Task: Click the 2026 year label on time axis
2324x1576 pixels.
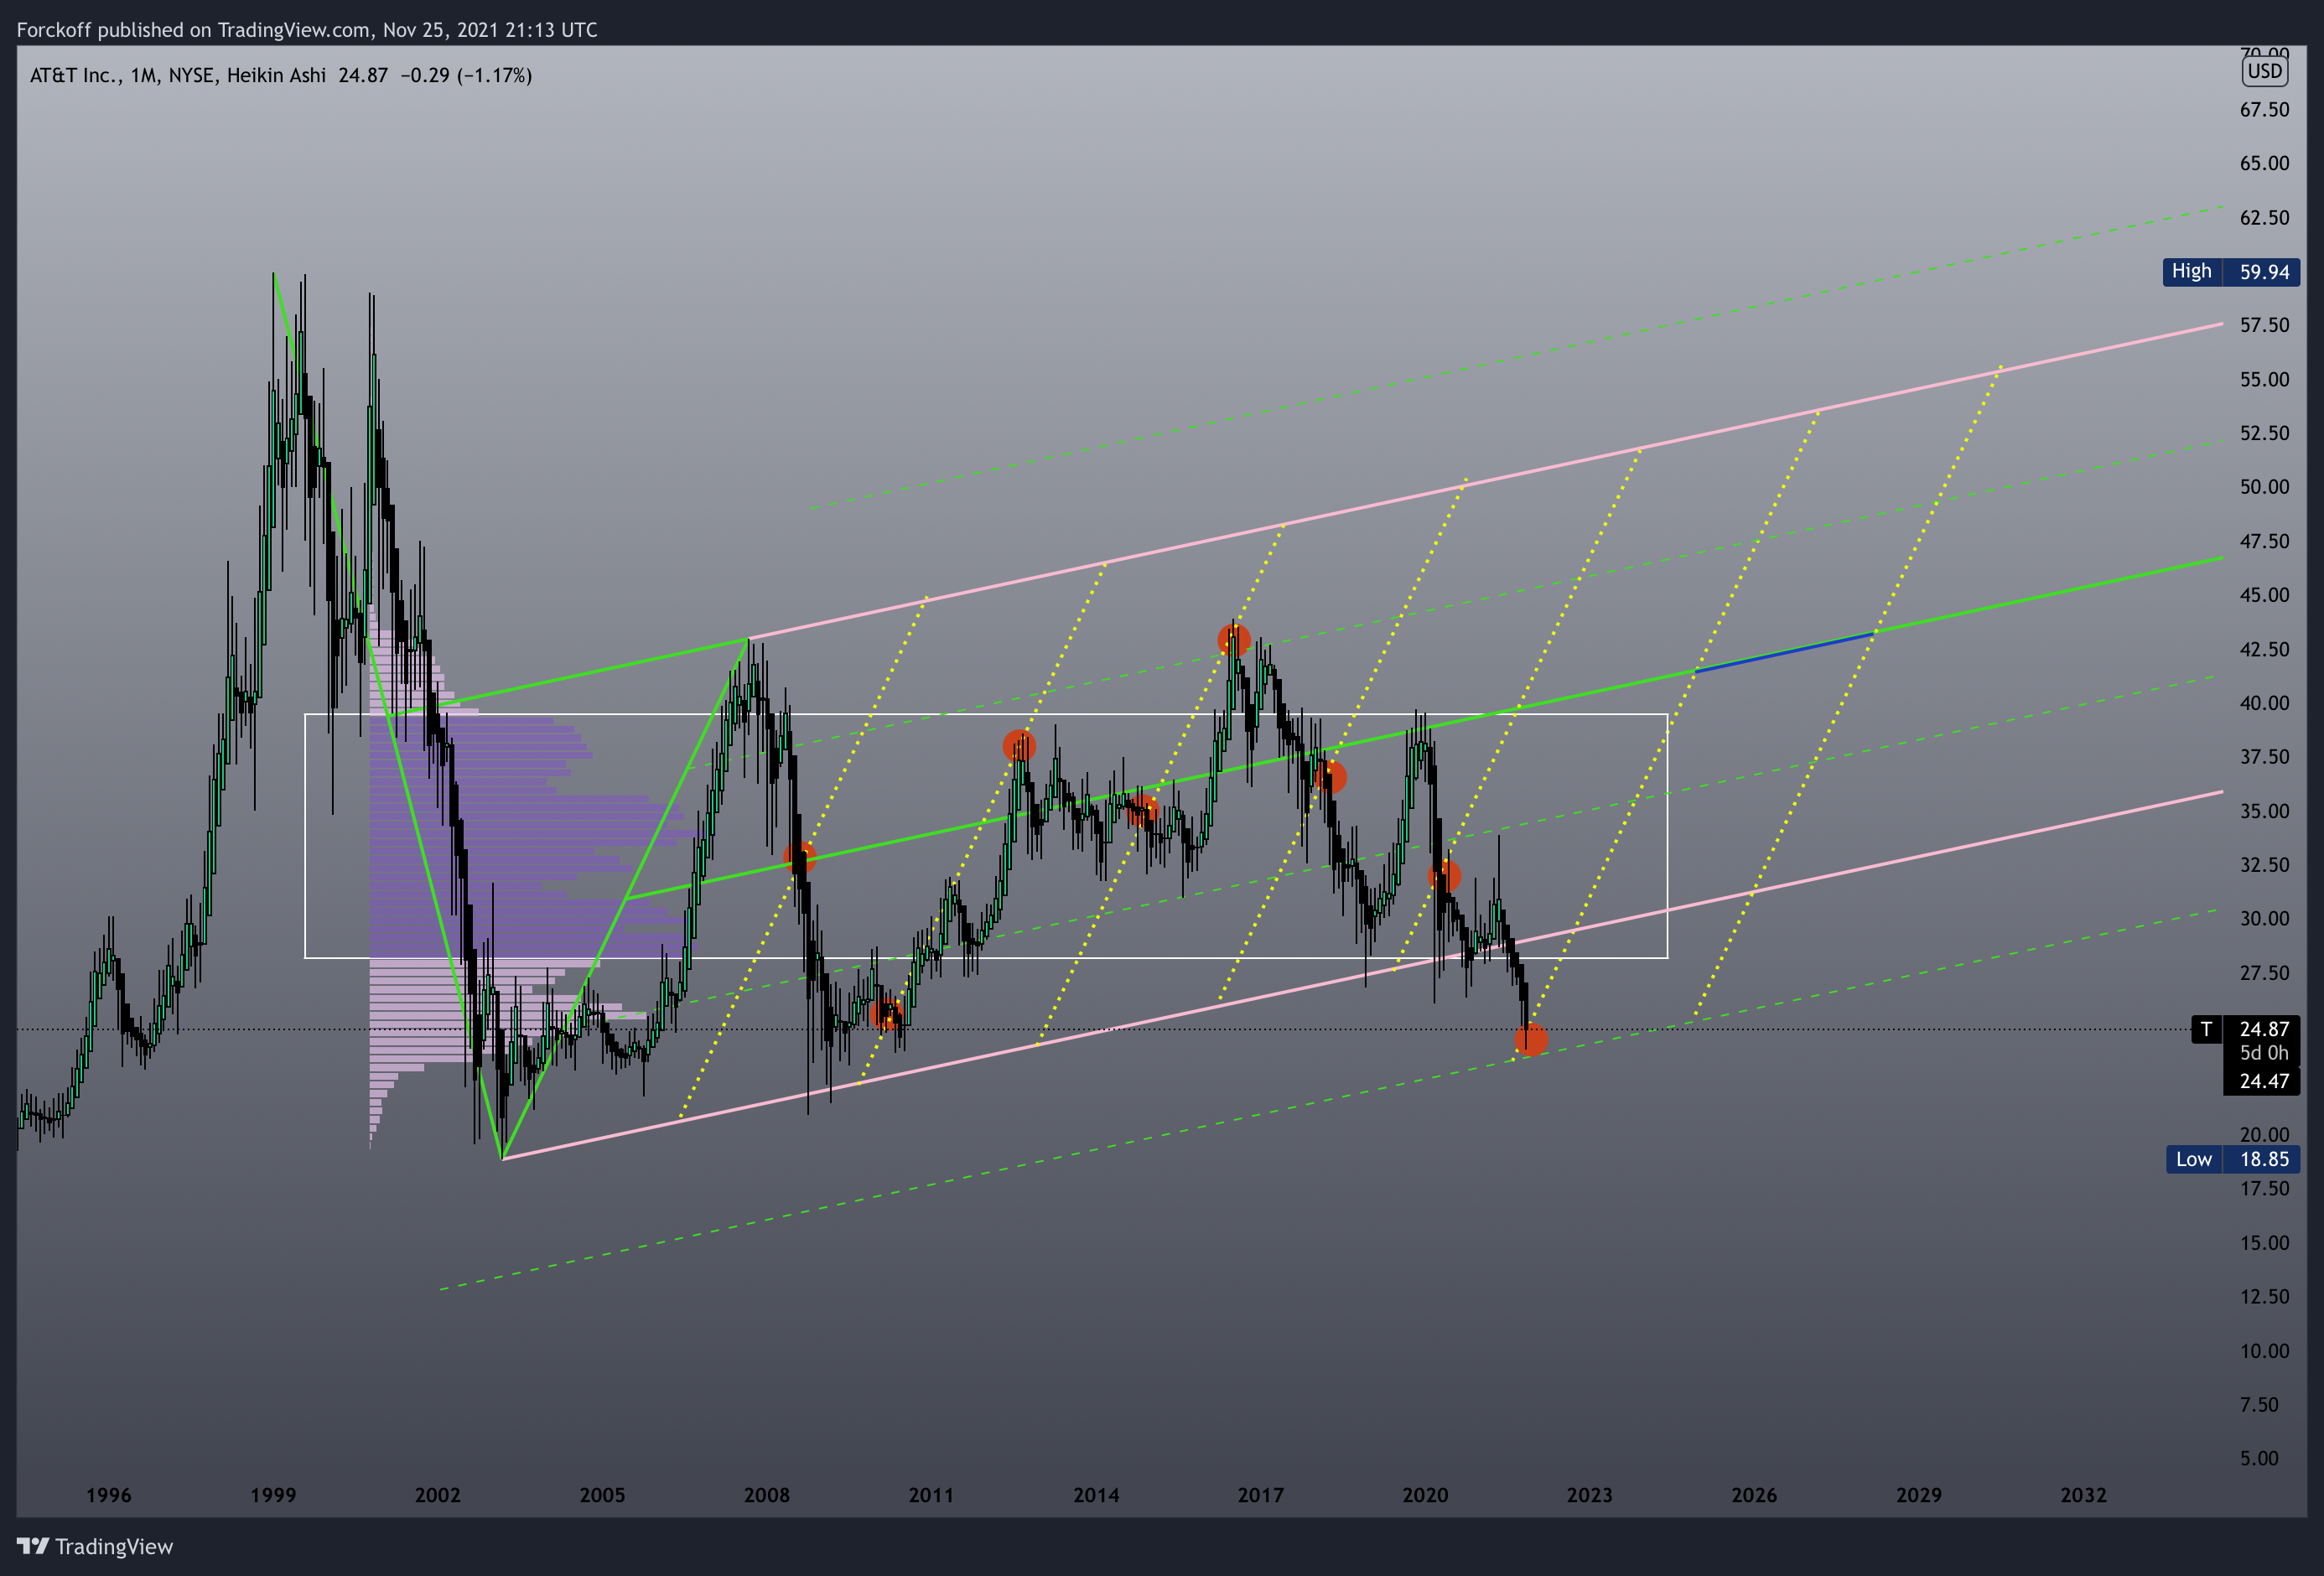Action: coord(1754,1495)
